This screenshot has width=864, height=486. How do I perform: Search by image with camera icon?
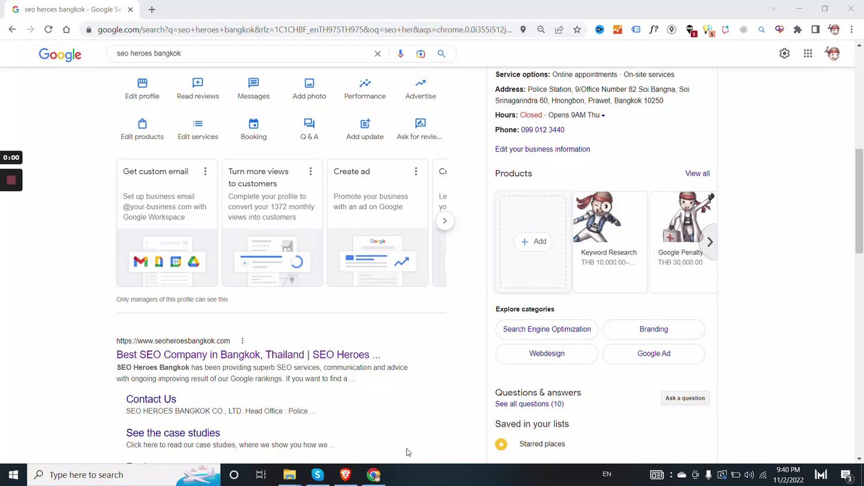[x=421, y=54]
